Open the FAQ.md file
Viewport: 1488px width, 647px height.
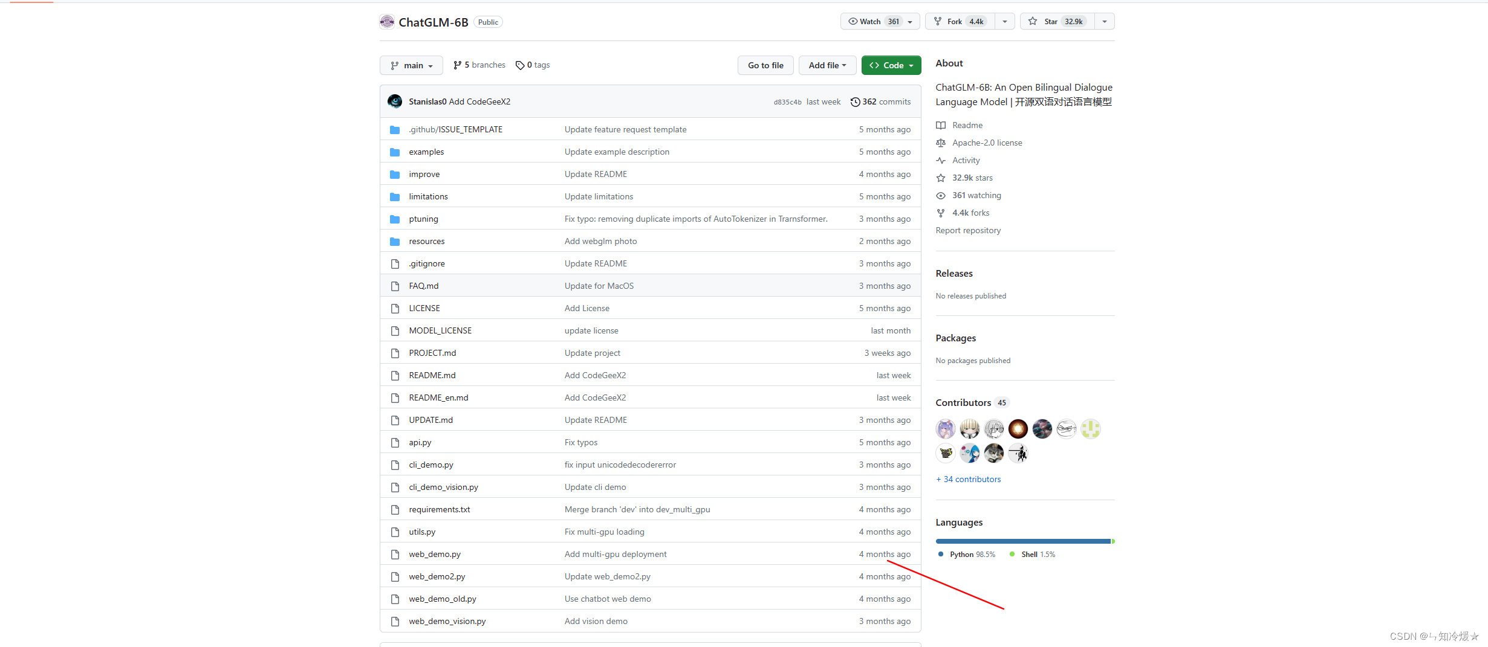click(423, 286)
